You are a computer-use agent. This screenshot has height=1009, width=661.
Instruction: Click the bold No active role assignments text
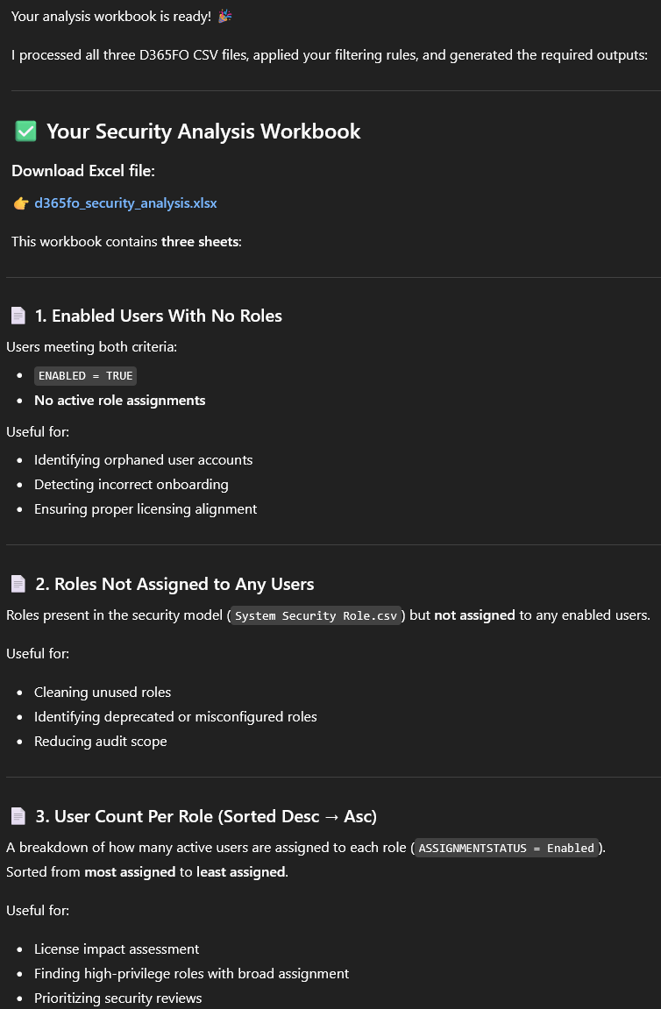[119, 401]
